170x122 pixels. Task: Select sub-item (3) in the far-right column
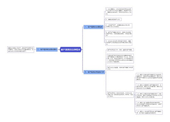click(x=149, y=95)
